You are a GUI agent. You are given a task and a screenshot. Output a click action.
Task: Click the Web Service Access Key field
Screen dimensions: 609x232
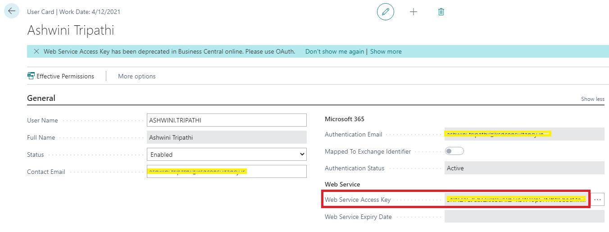[x=516, y=200]
